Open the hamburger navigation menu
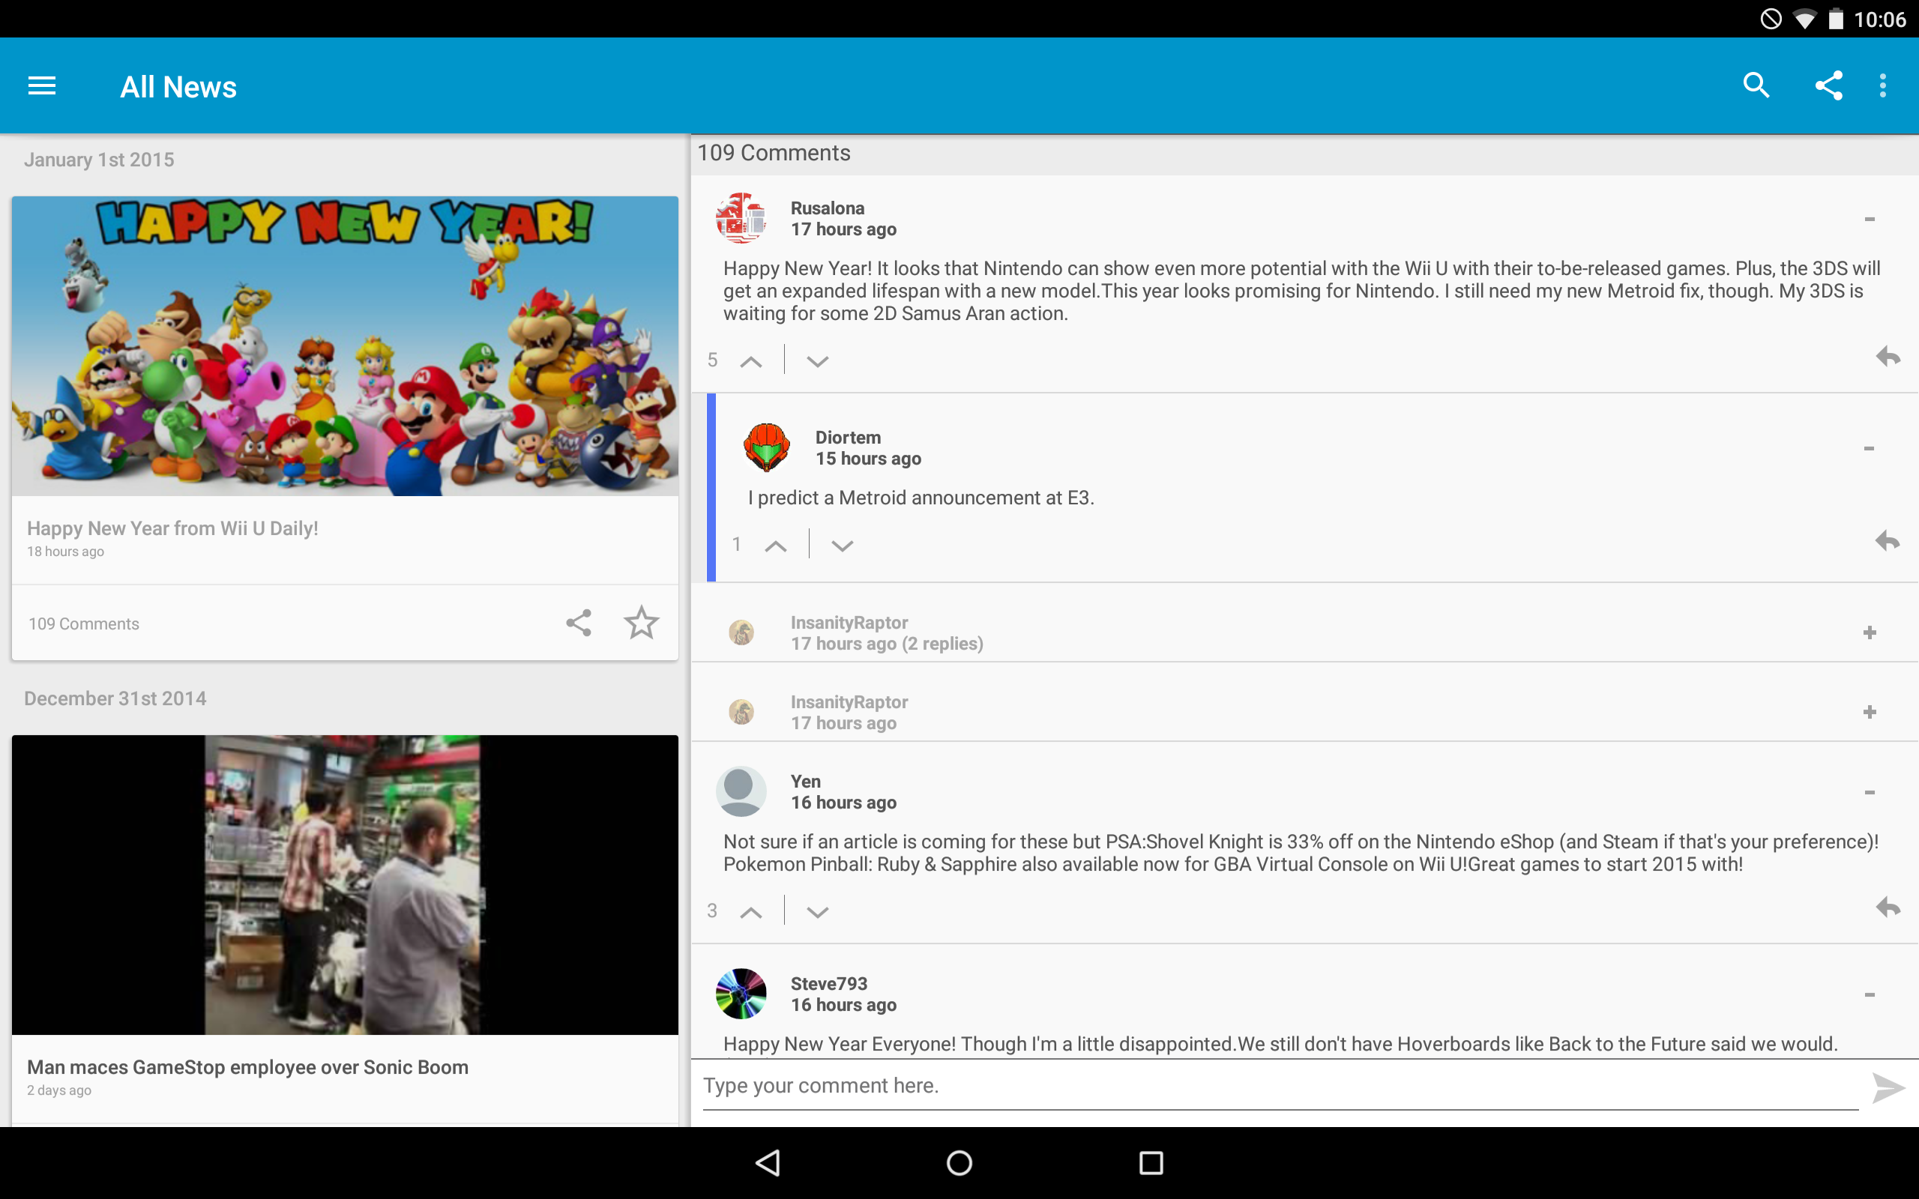This screenshot has width=1919, height=1199. (42, 85)
